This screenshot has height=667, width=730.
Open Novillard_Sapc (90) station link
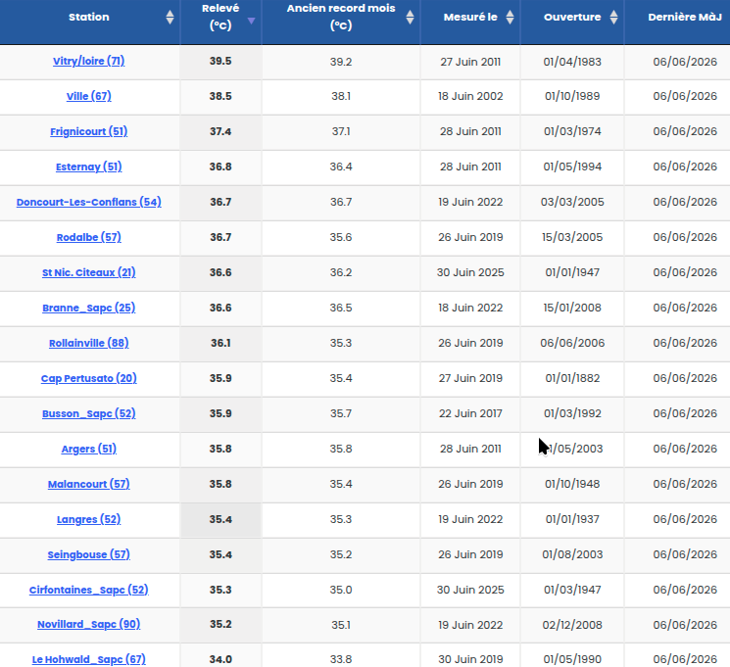(89, 624)
